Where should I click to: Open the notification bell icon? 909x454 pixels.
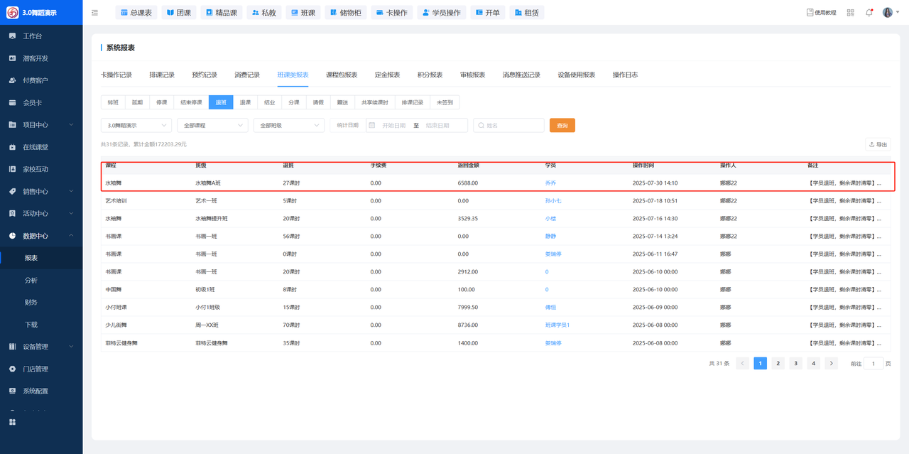[869, 13]
